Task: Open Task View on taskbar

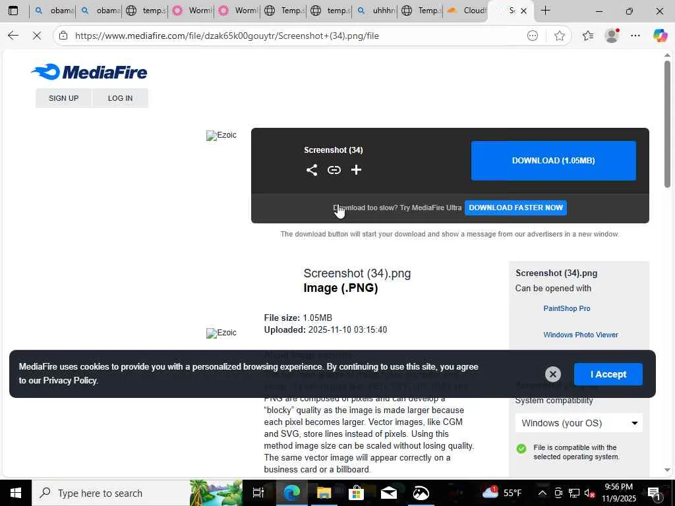Action: (x=258, y=493)
